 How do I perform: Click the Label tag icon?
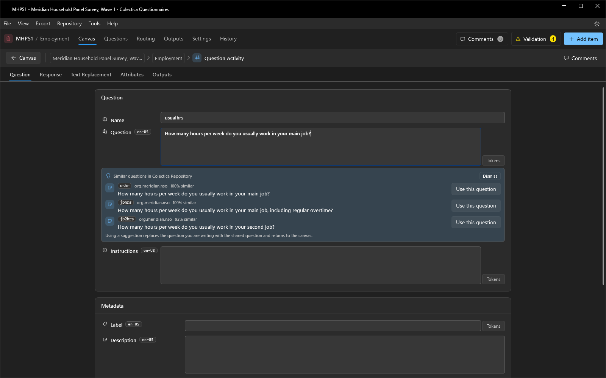tap(105, 324)
